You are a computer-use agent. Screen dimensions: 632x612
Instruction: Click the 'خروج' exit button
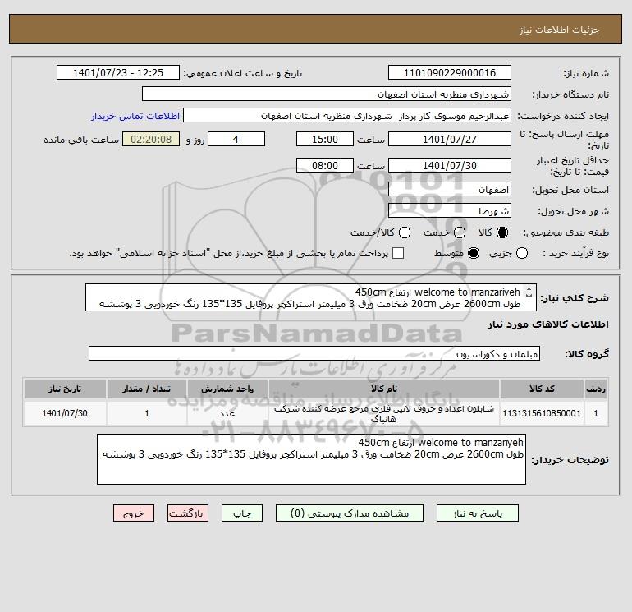134,513
